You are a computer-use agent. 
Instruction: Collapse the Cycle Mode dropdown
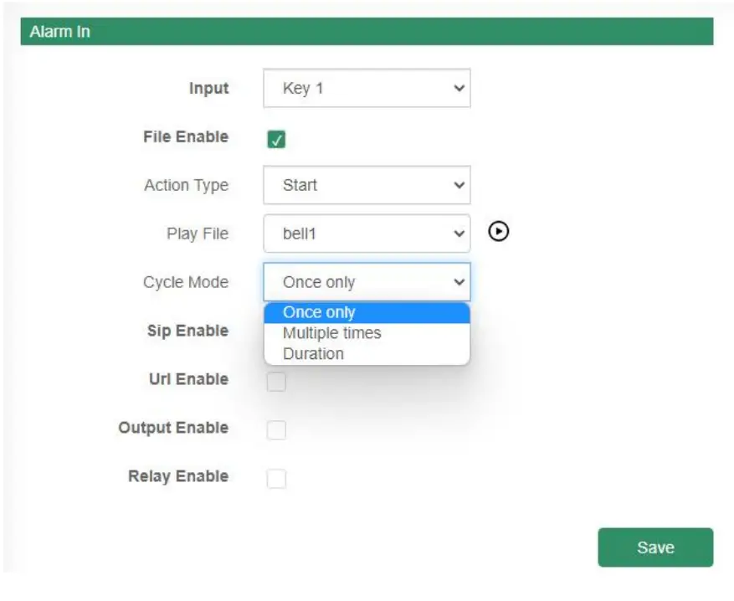coord(367,281)
